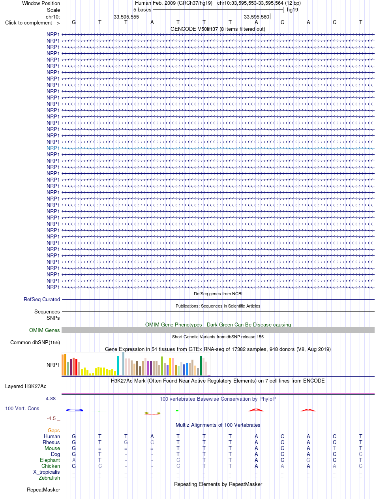Screen dimensions: 375x499
Task: Click the Elephant alignment row label
Action: pyautogui.click(x=50, y=460)
